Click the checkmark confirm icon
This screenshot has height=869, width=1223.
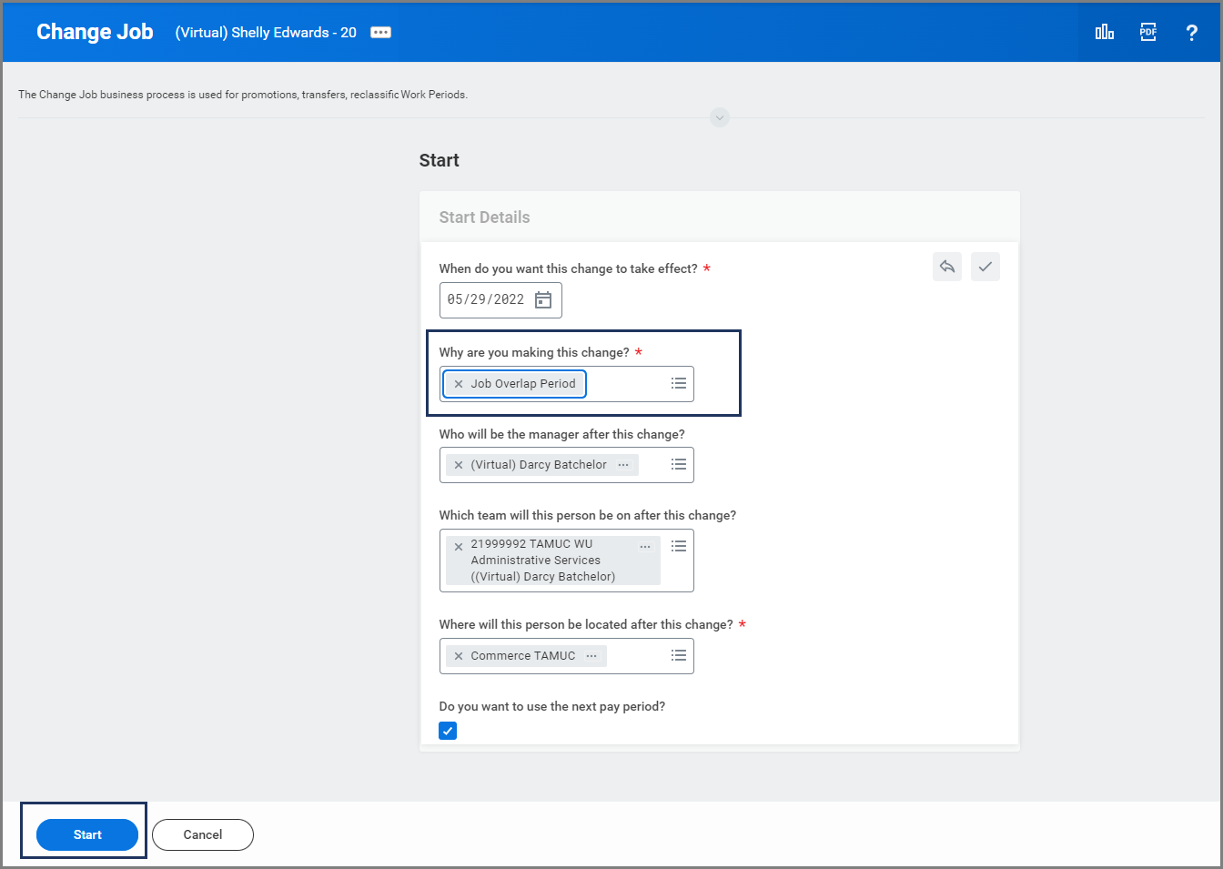tap(985, 267)
